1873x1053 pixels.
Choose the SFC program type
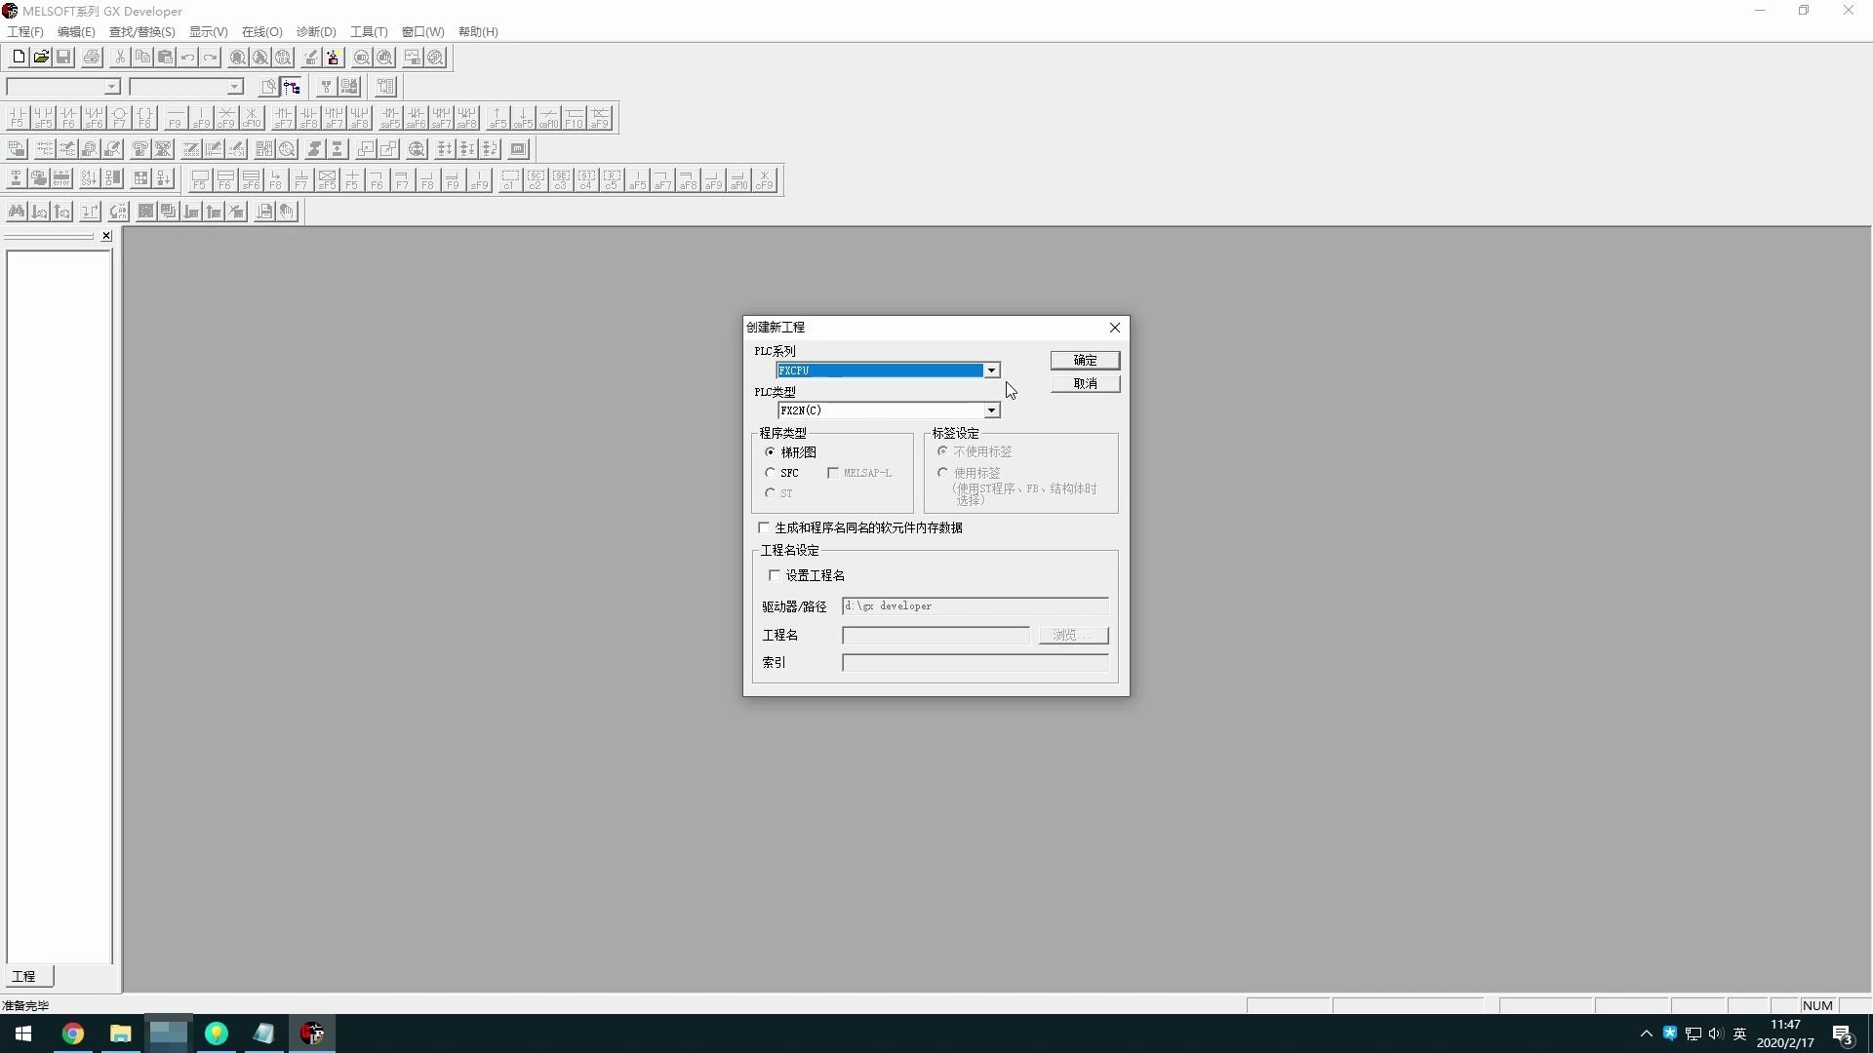click(770, 473)
